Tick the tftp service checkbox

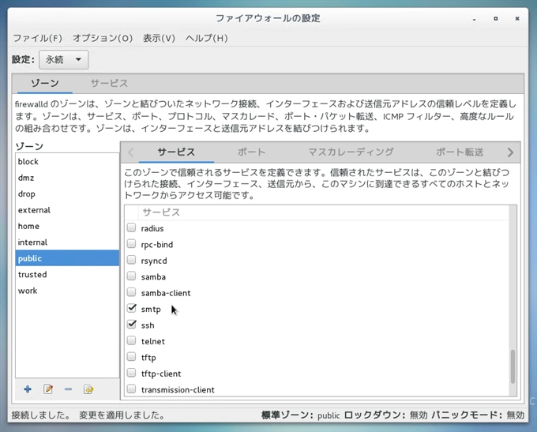(x=132, y=357)
